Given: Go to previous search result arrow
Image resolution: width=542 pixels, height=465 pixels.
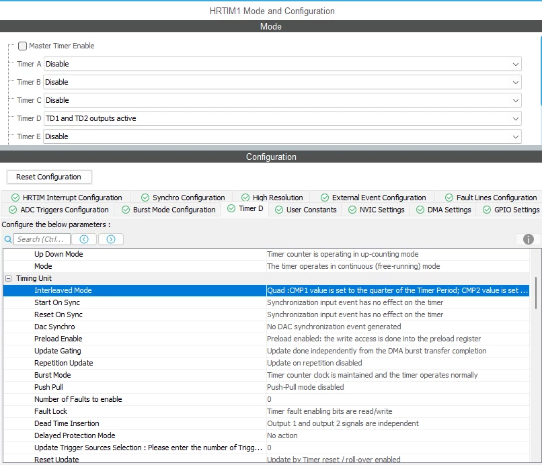Looking at the screenshot, I should (84, 239).
